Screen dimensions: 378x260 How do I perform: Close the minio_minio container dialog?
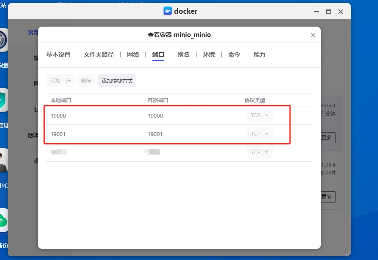pyautogui.click(x=313, y=35)
